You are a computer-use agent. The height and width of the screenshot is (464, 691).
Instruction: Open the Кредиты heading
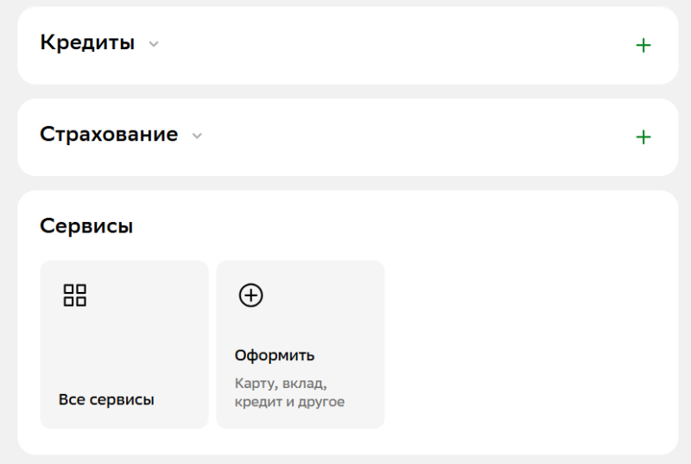87,43
